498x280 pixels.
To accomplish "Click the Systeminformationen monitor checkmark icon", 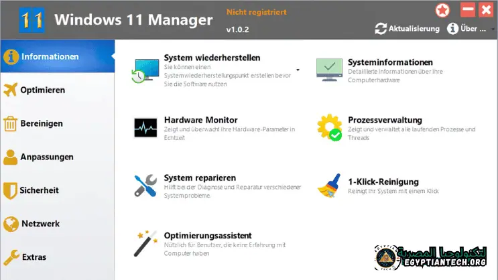I will pyautogui.click(x=329, y=70).
